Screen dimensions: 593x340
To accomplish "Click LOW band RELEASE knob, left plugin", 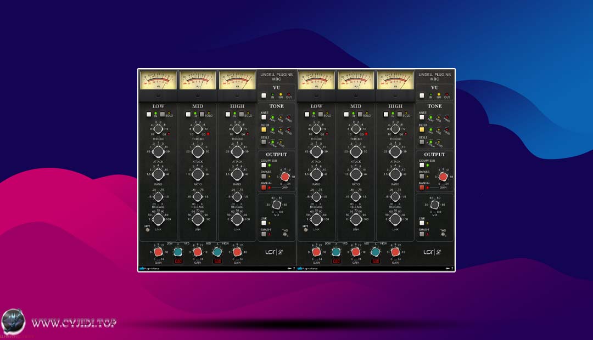I will (x=158, y=197).
